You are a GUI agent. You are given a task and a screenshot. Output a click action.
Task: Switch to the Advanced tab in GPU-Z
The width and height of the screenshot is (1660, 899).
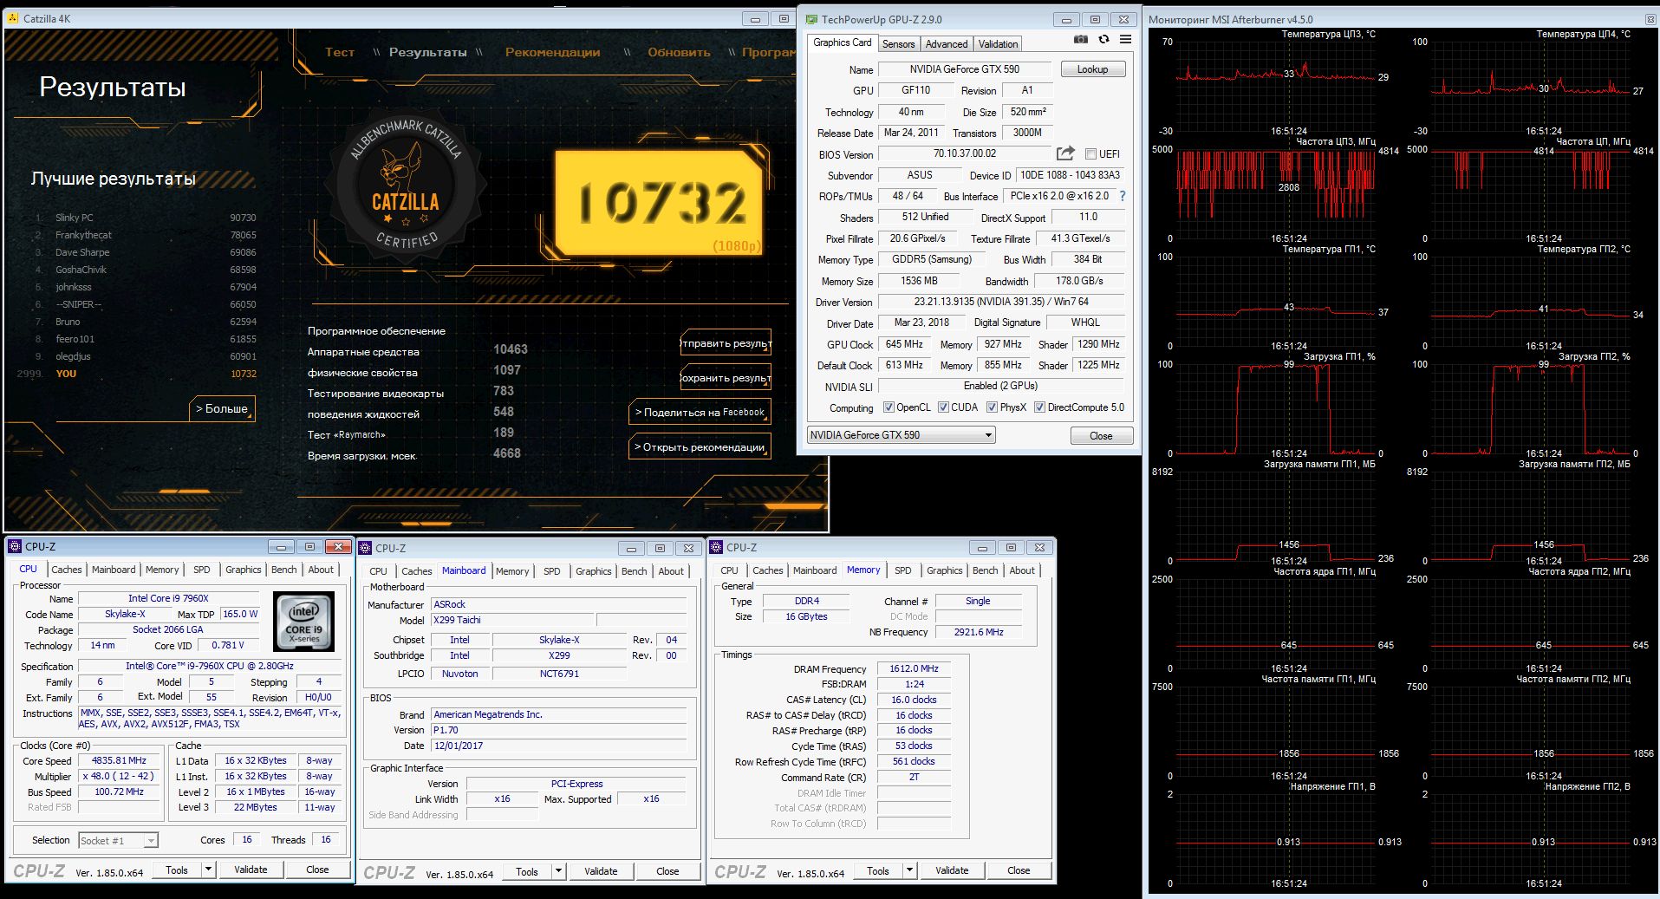point(946,44)
